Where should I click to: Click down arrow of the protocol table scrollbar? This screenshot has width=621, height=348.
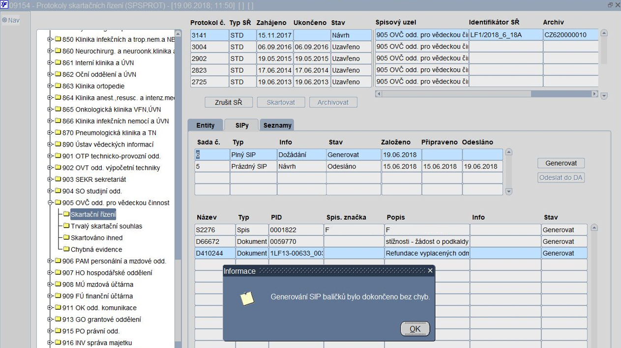point(604,96)
